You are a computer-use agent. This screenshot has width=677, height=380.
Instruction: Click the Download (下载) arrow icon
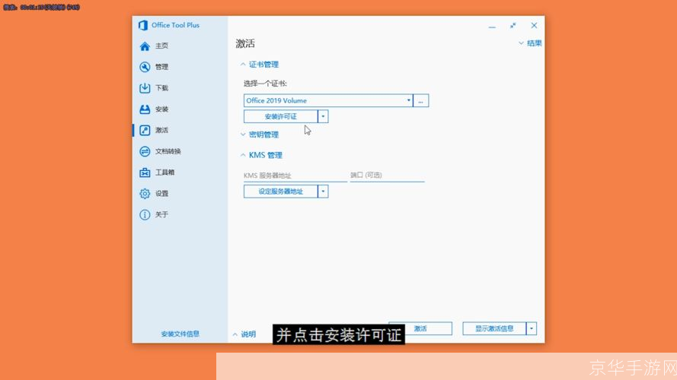pos(145,88)
